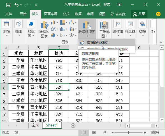Insert a pie or doughnut chart
The height and width of the screenshot is (136, 165).
click(x=53, y=35)
